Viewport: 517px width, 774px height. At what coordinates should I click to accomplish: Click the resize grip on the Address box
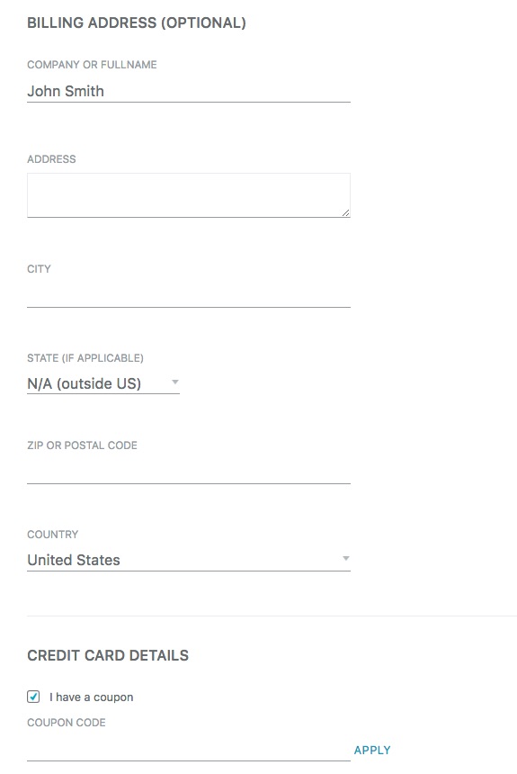pos(346,212)
